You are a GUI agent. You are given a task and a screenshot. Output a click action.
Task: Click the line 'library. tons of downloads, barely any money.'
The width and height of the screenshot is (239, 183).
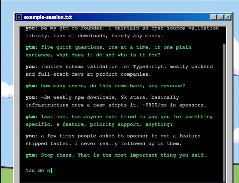tap(94, 36)
